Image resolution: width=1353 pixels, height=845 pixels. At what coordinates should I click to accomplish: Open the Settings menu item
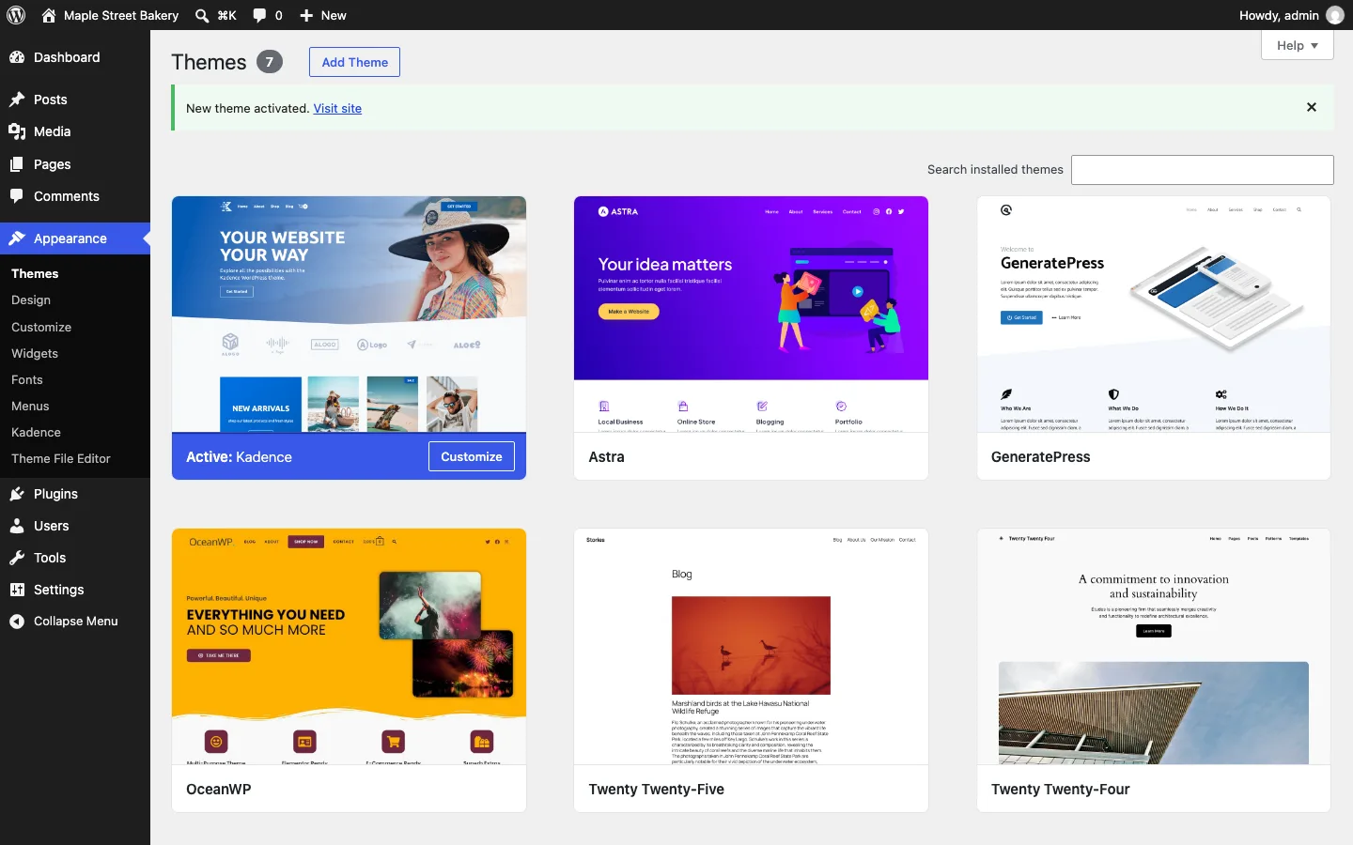75,590
